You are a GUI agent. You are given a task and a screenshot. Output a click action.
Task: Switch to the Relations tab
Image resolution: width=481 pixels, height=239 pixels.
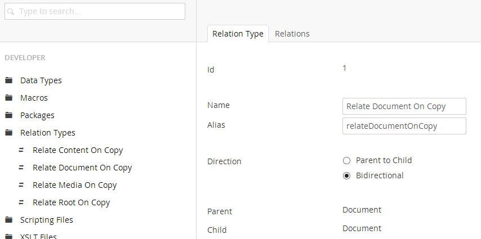(x=292, y=34)
